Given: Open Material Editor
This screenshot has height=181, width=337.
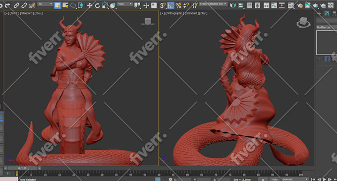Looking at the screenshot, I should (x=291, y=5).
